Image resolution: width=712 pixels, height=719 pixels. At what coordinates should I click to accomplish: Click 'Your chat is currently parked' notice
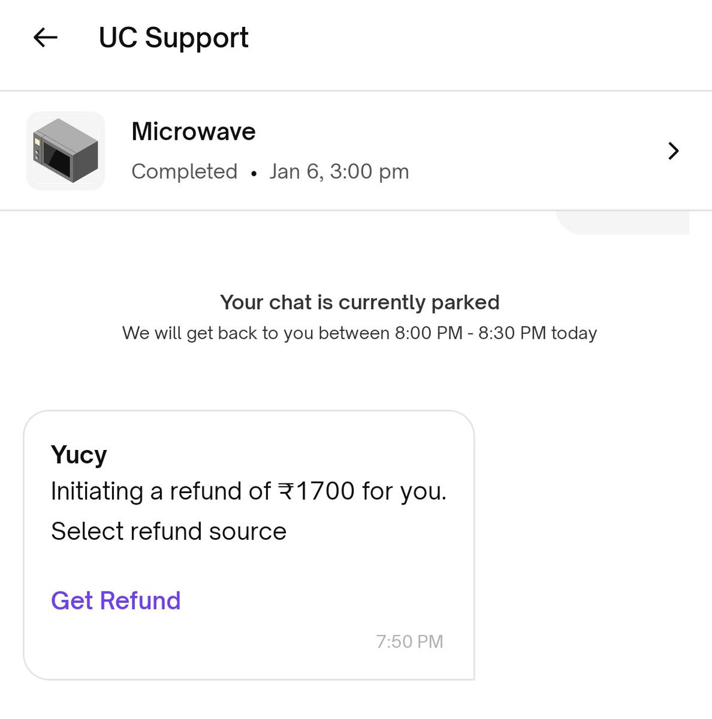tap(359, 302)
